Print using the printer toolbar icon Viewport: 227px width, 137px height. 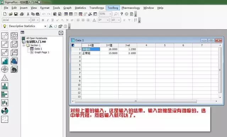22,14
